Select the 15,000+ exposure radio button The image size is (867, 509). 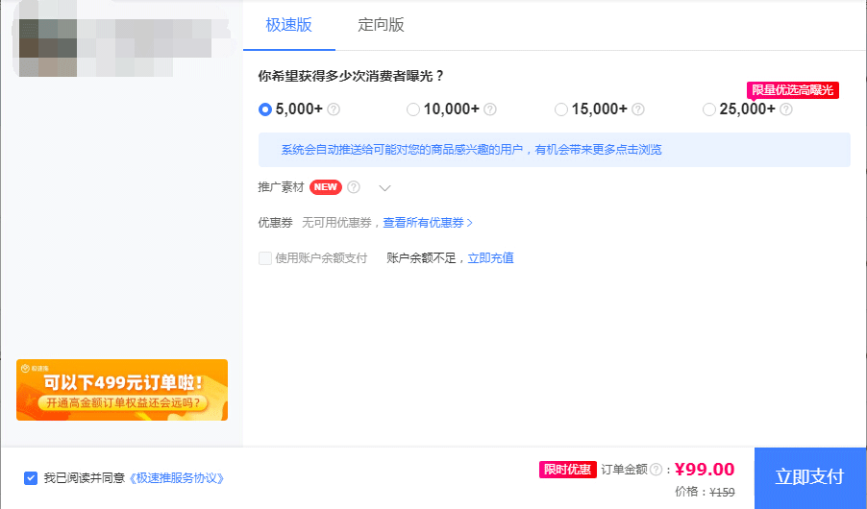pyautogui.click(x=561, y=109)
